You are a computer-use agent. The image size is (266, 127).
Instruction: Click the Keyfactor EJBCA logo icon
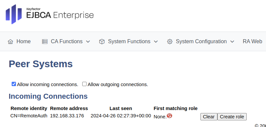14,14
